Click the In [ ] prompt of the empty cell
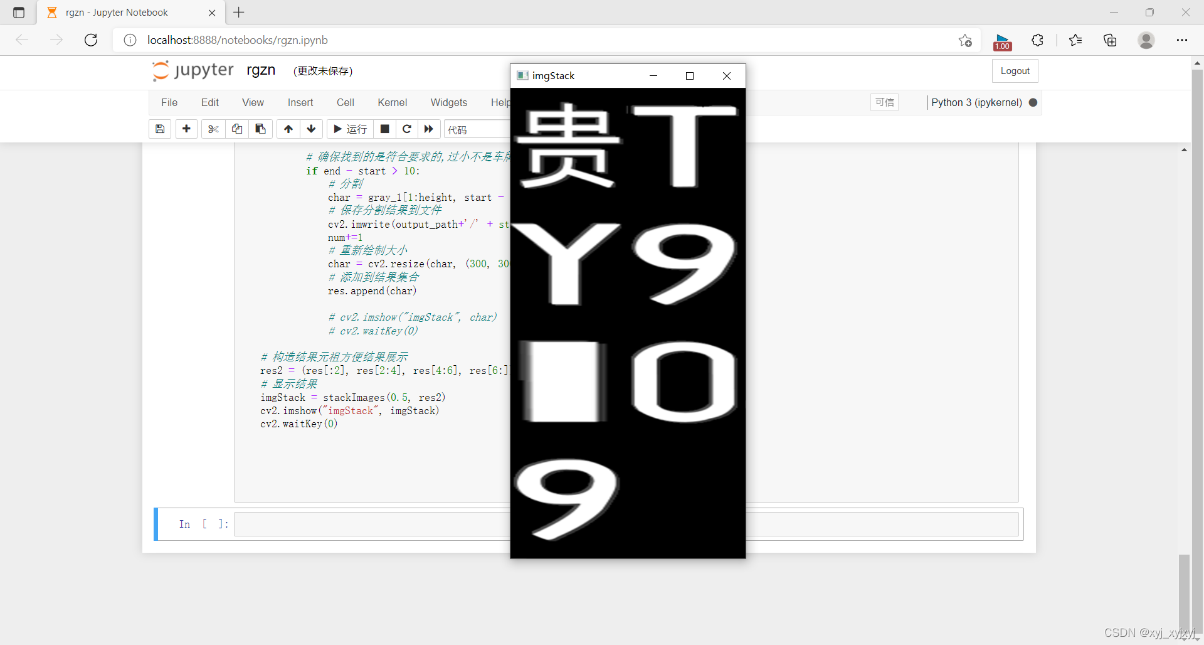1204x645 pixels. (203, 524)
